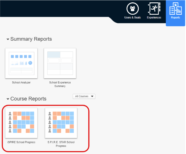The image size is (186, 154).
Task: Click the 'S.P.I.R.E. STAR School Progress' caption
Action: (x=61, y=144)
